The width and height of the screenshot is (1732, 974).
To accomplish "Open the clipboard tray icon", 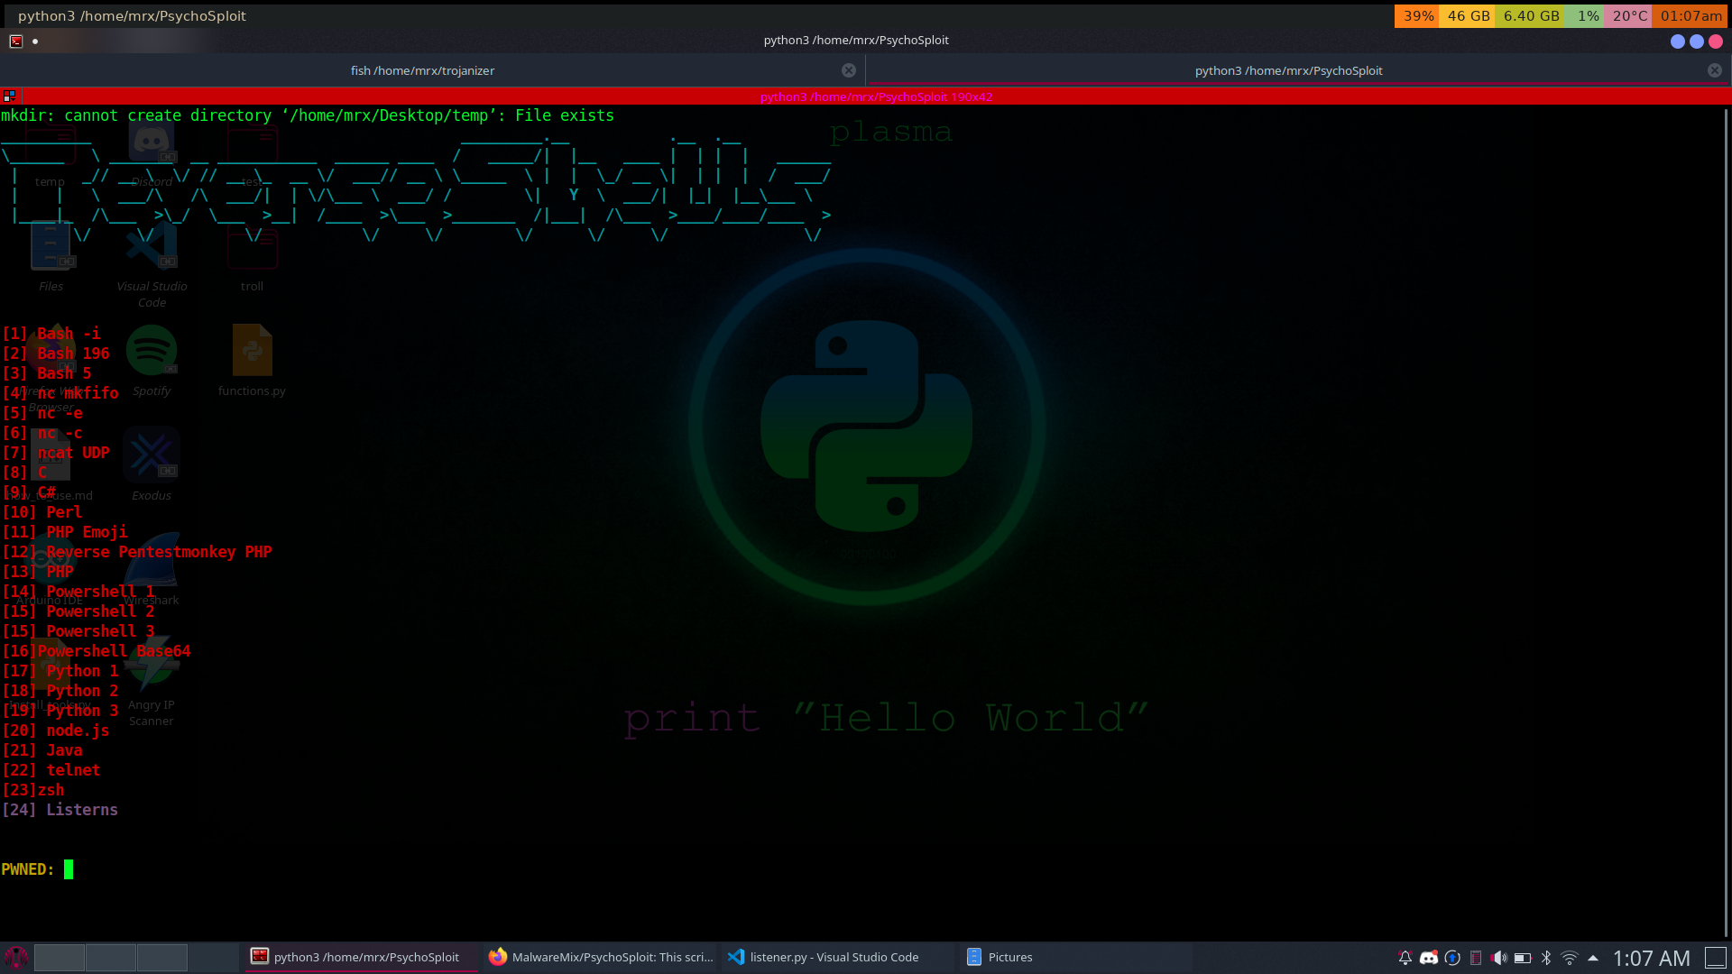I will click(x=1475, y=958).
